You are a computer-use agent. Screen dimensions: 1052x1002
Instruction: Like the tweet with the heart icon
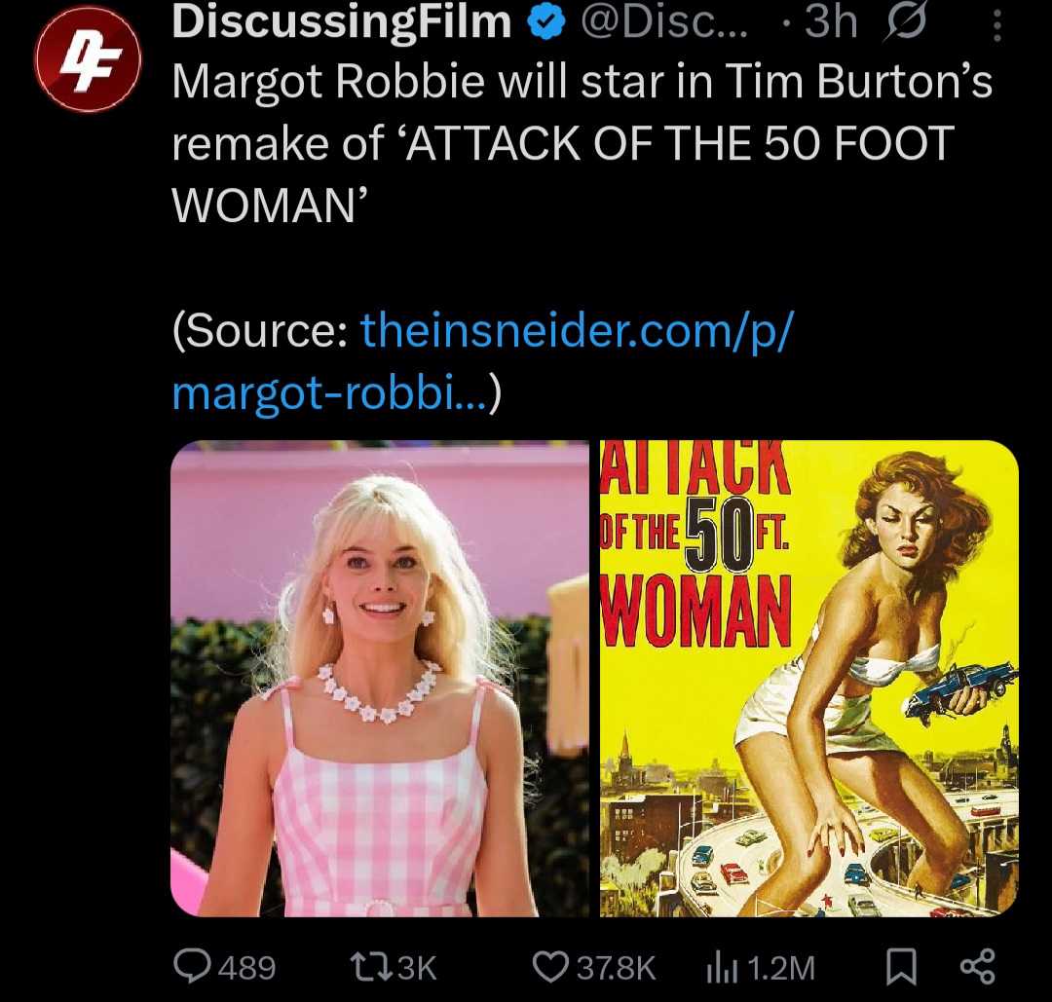point(550,967)
